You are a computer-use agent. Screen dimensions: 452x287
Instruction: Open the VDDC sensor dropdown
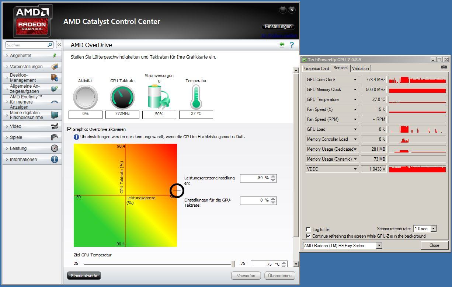(x=355, y=169)
